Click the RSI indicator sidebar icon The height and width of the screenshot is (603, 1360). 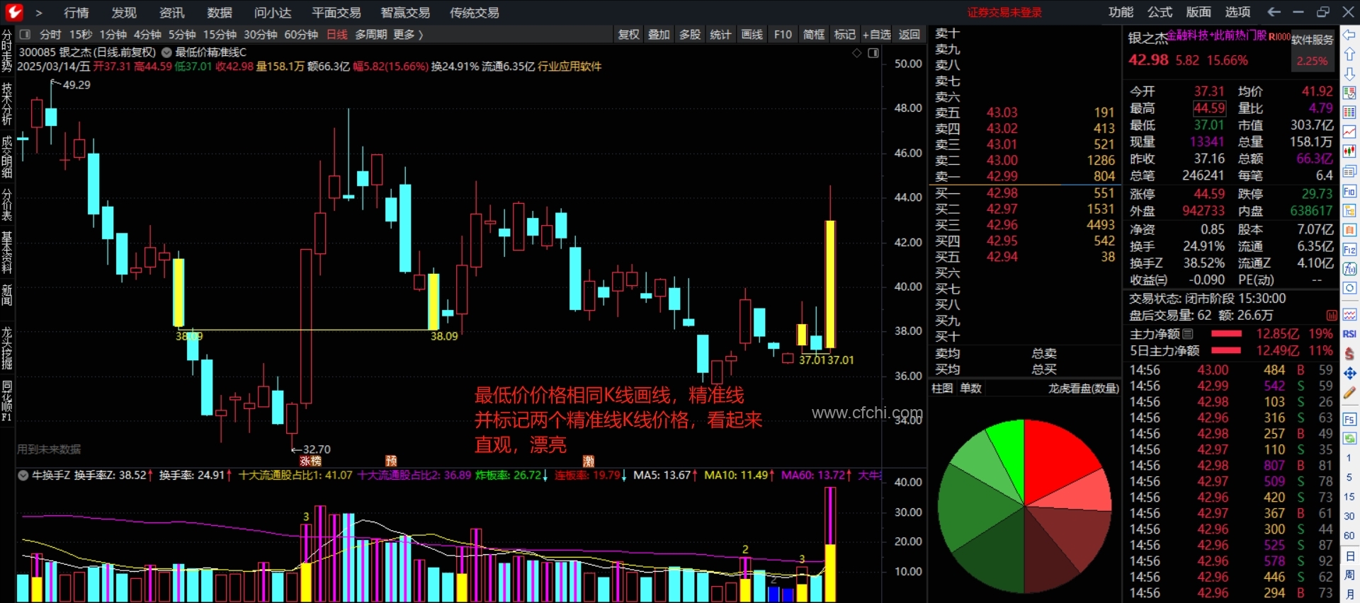tap(1349, 334)
